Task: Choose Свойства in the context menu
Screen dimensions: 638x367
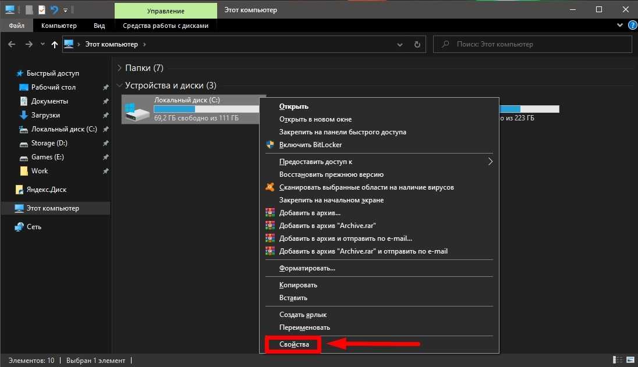Action: [x=293, y=345]
